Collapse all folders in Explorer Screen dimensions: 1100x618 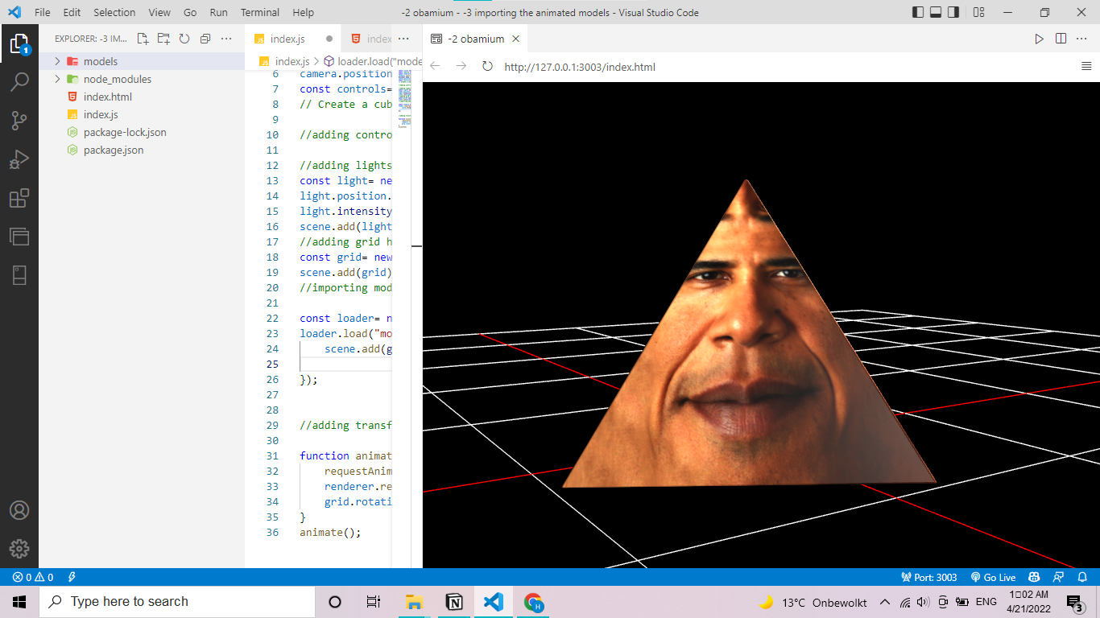(205, 39)
